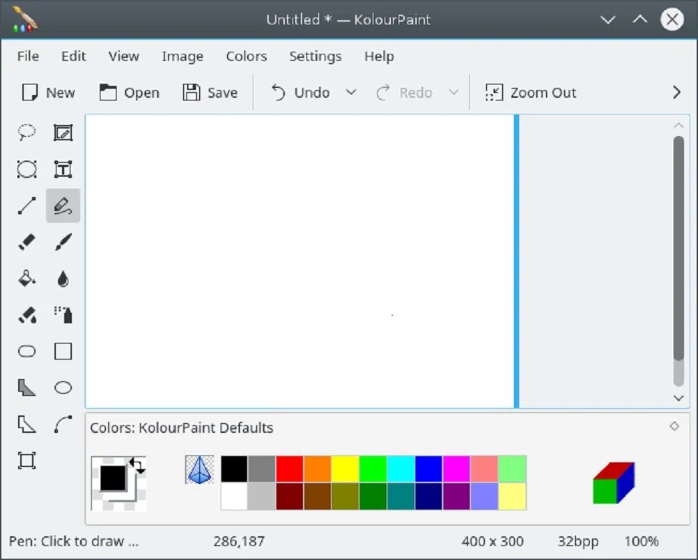The height and width of the screenshot is (560, 698).
Task: Select the Pen tool
Action: (63, 206)
